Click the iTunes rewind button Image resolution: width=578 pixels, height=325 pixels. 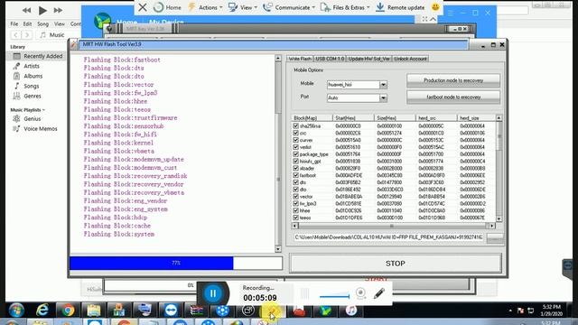point(26,10)
